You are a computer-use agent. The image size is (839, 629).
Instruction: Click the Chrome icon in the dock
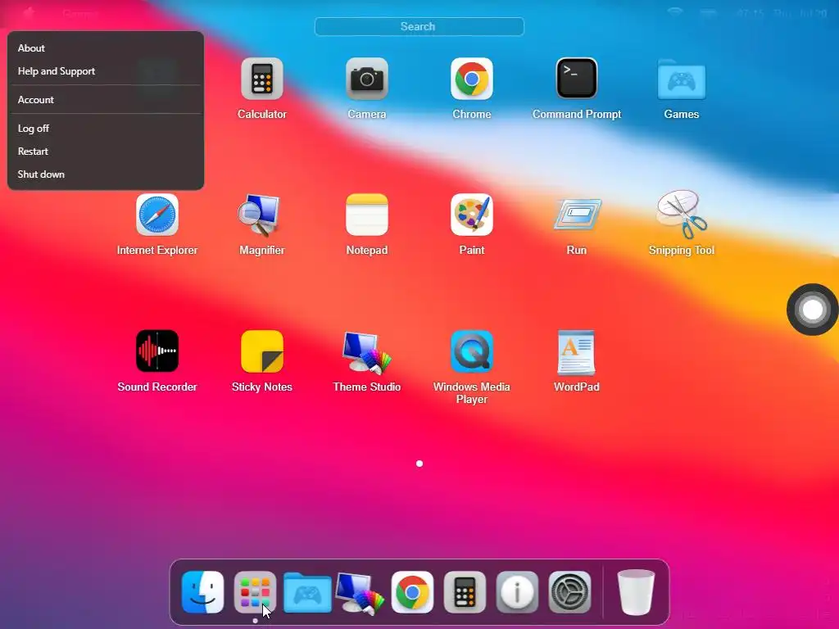412,592
